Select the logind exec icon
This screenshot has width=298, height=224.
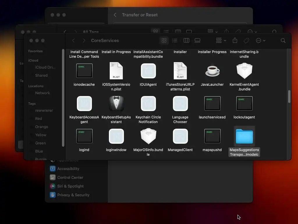(84, 136)
